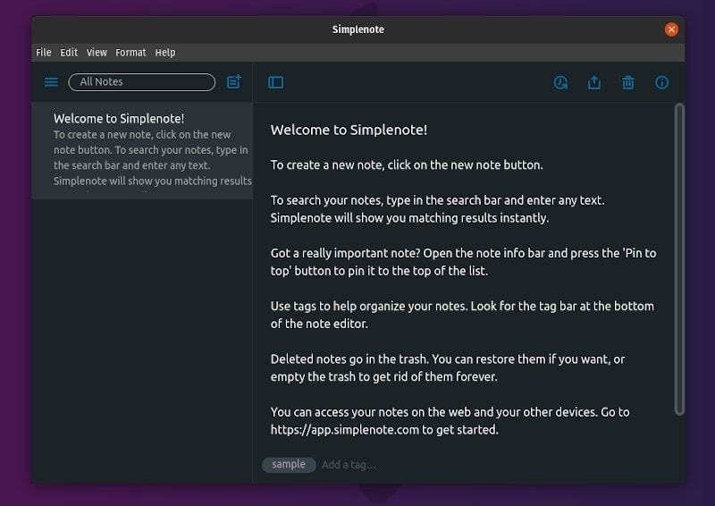Screen dimensions: 715x506
Task: Open the hamburger navigation menu
Action: point(51,82)
